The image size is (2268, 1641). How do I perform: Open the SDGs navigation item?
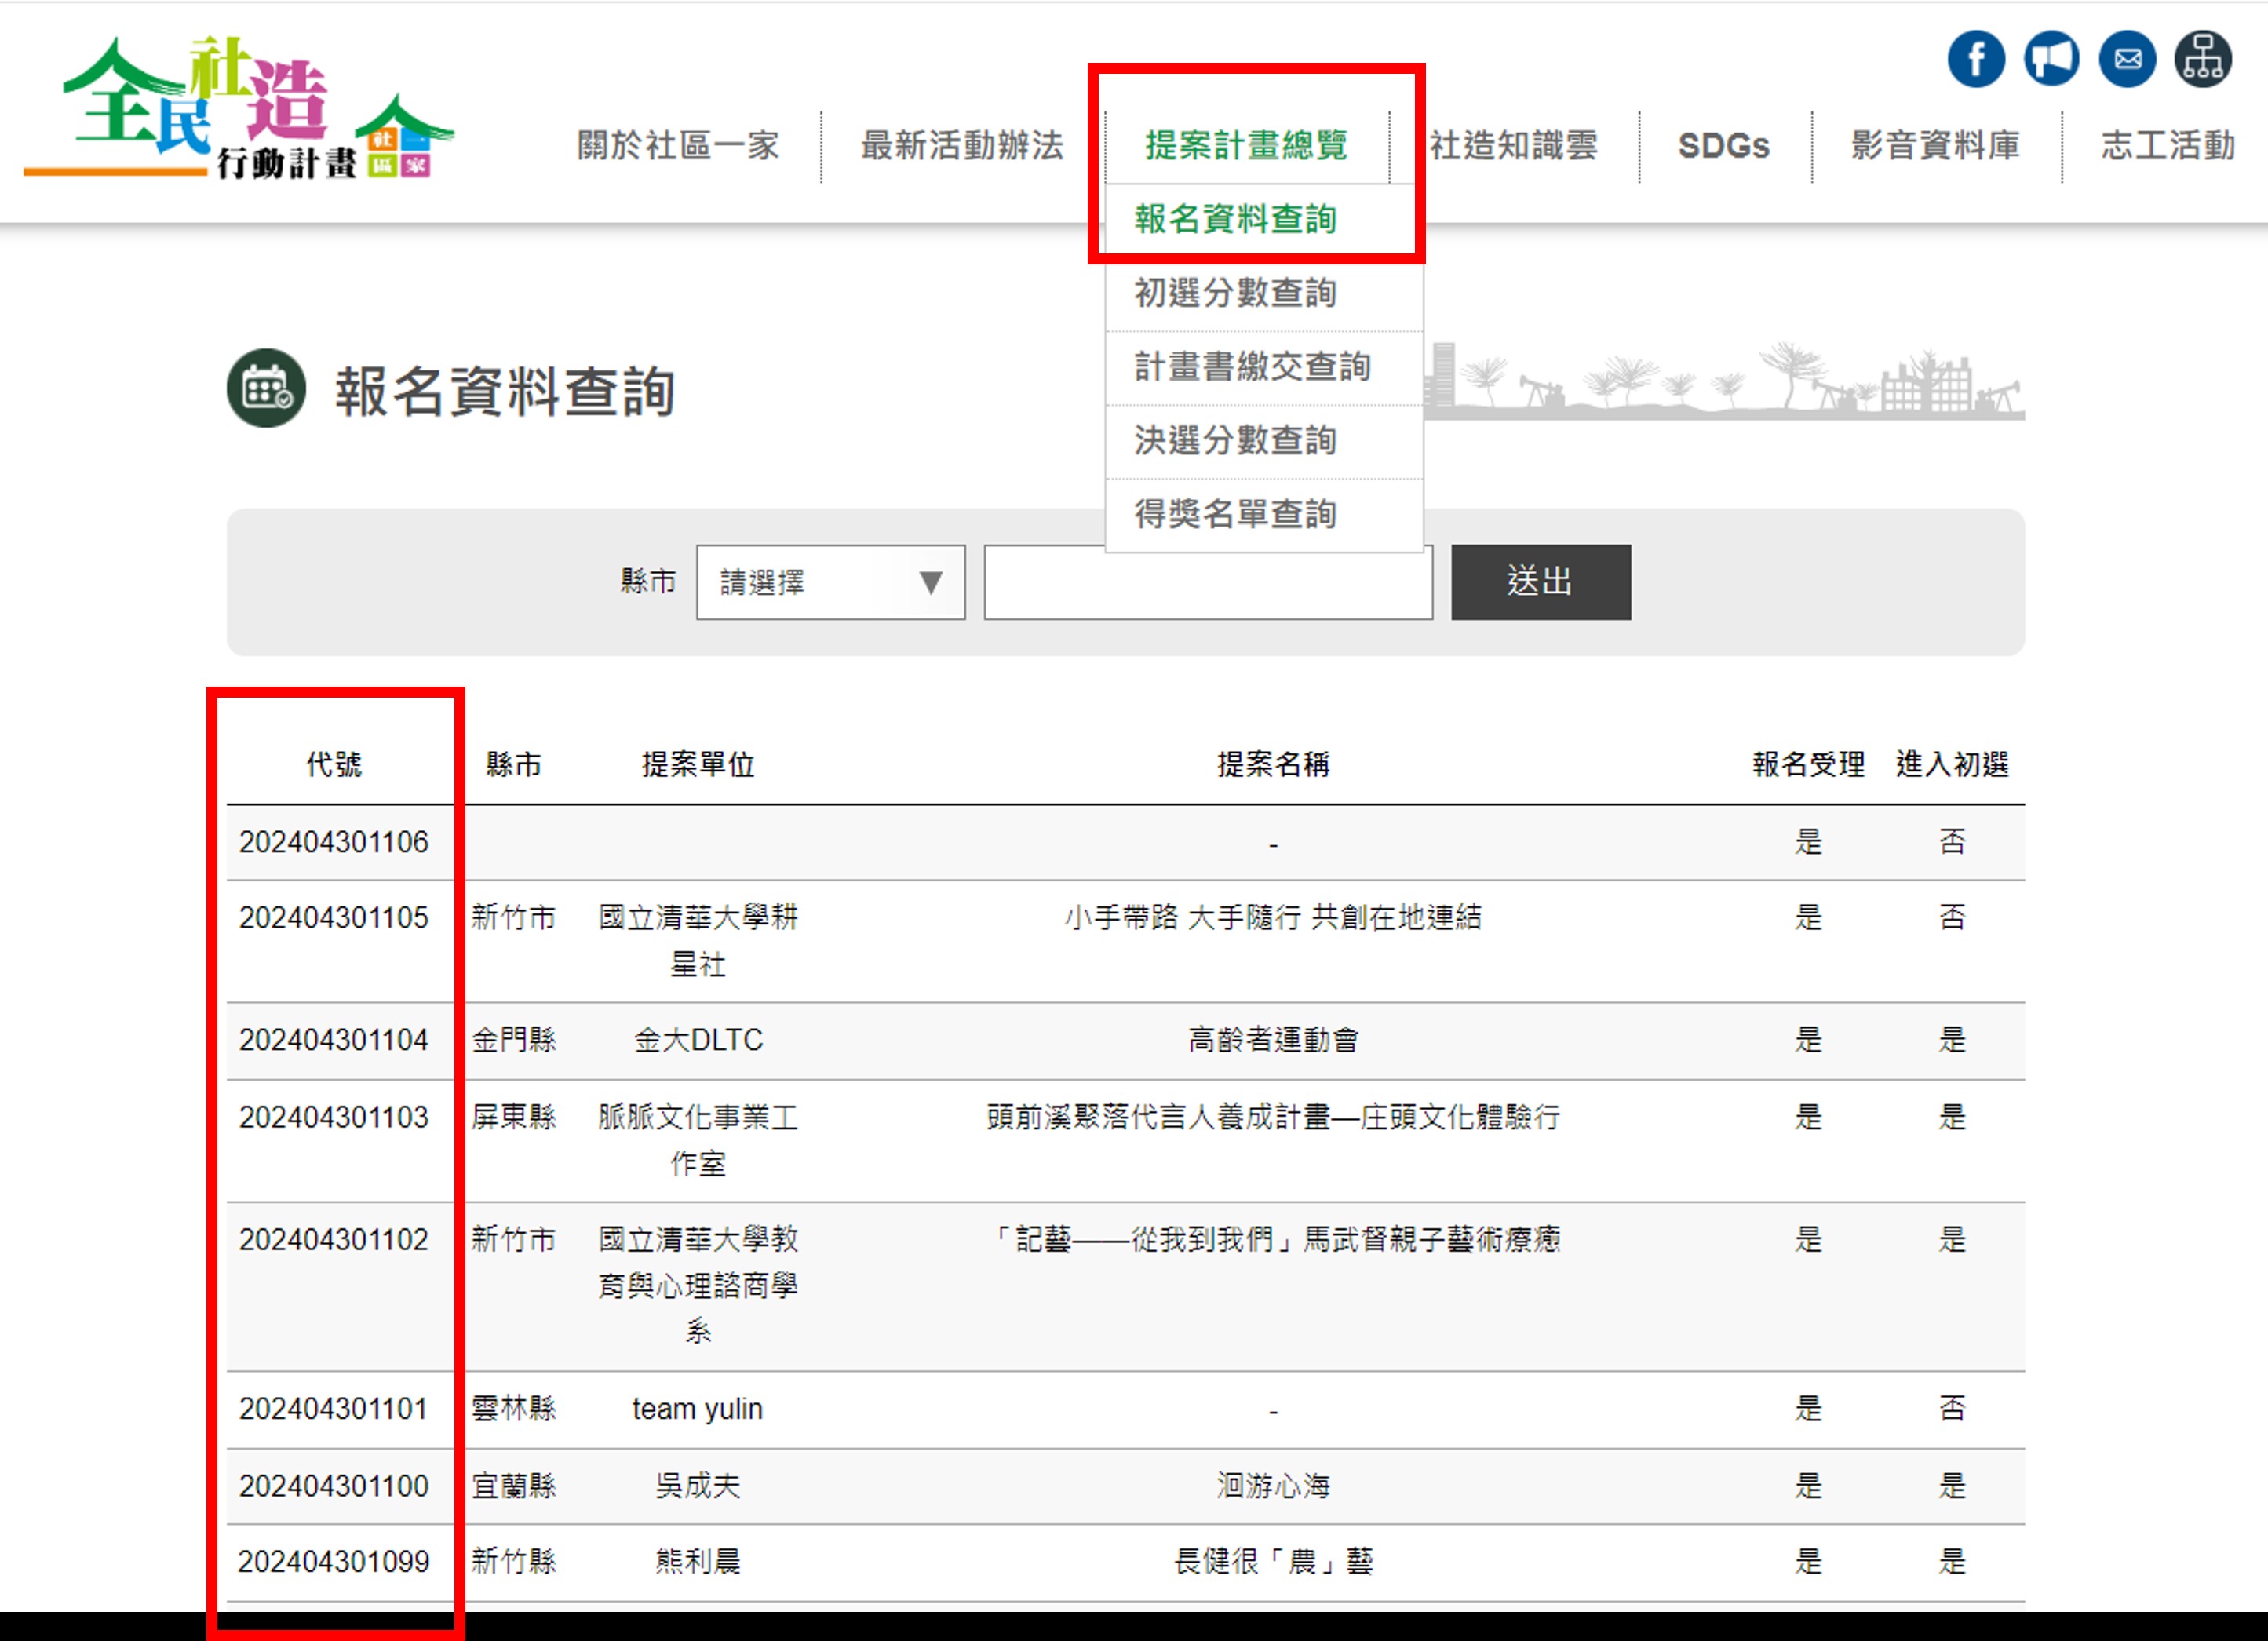pos(1723,146)
